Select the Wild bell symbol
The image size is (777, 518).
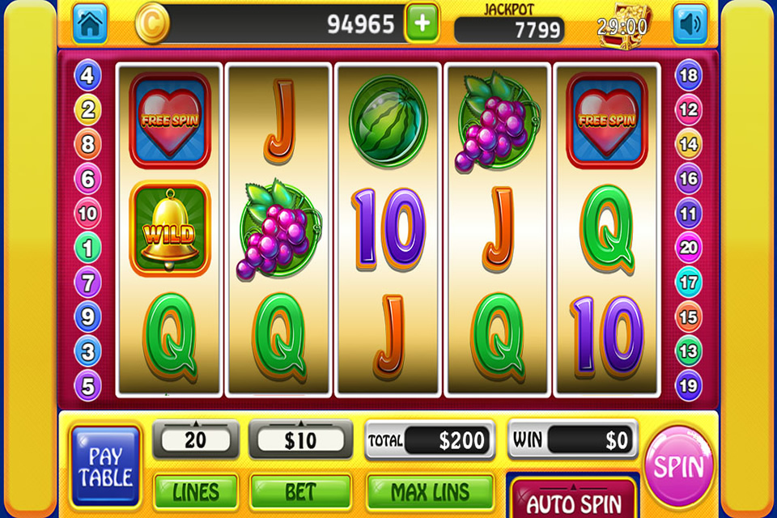[x=169, y=228]
